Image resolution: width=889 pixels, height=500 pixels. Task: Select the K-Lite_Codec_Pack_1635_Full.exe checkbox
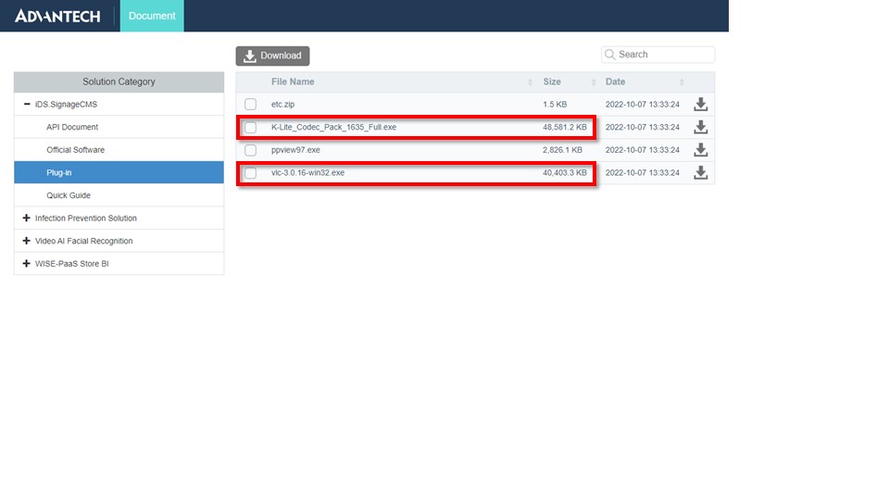250,127
